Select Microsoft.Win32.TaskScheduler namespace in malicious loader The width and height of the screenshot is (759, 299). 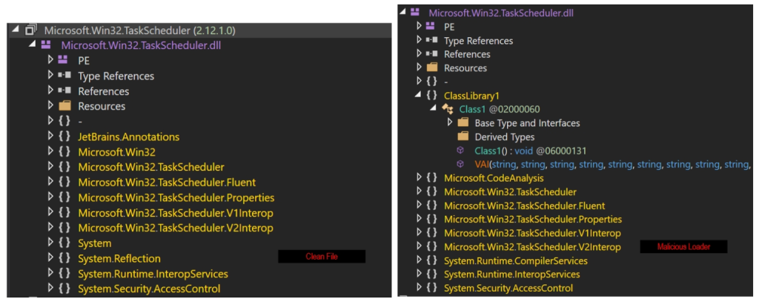[510, 191]
